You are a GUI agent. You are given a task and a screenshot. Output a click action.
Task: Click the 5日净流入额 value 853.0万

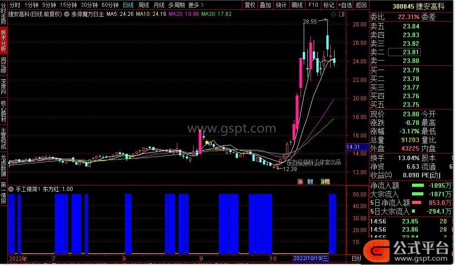[440, 203]
